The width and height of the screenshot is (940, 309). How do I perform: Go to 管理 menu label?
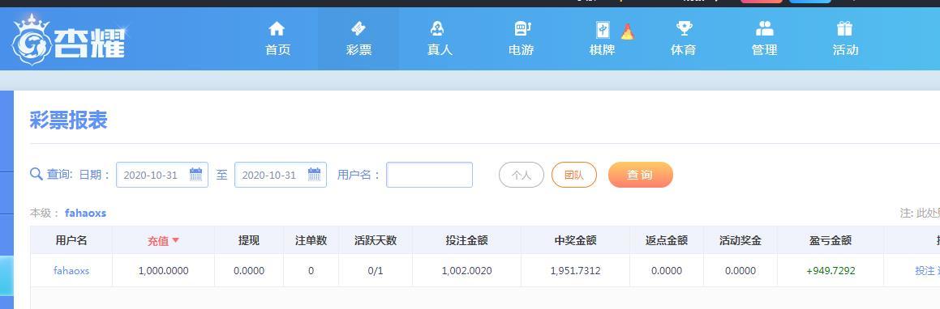pos(764,50)
